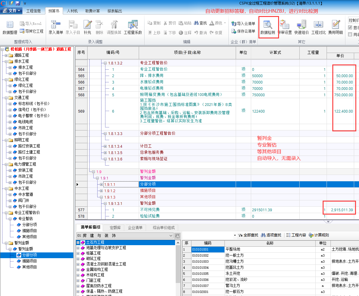Click the 录入子目 icon
This screenshot has width=359, height=296.
(x=73, y=24)
